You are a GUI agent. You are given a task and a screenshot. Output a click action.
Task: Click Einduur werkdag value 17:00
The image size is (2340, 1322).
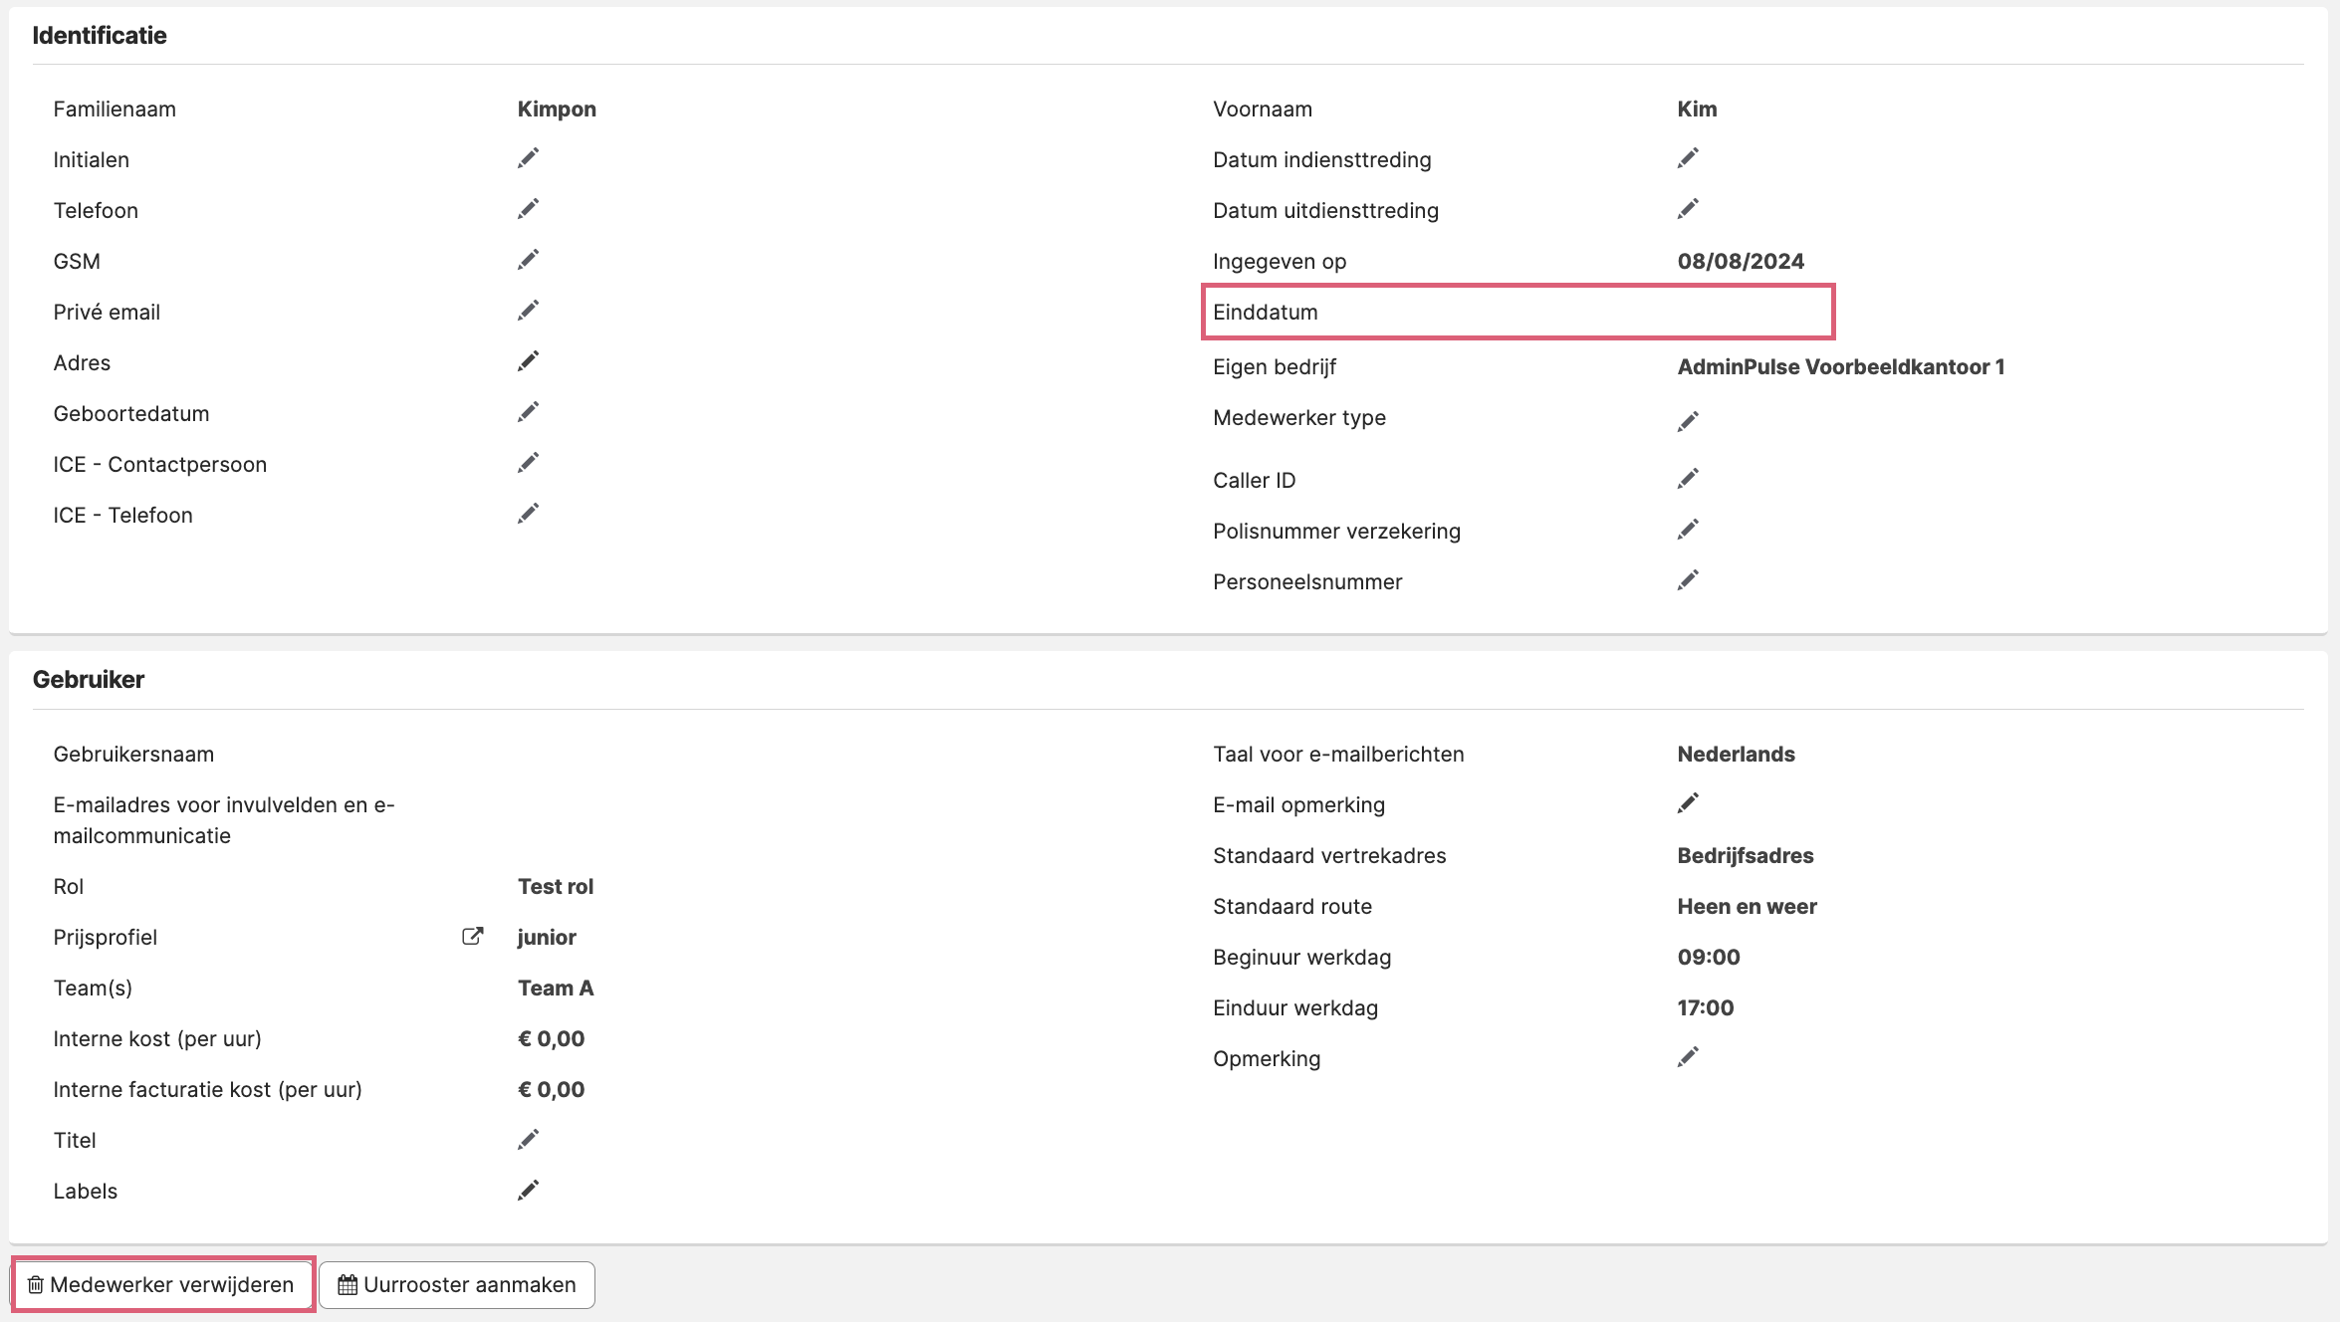1706,1008
